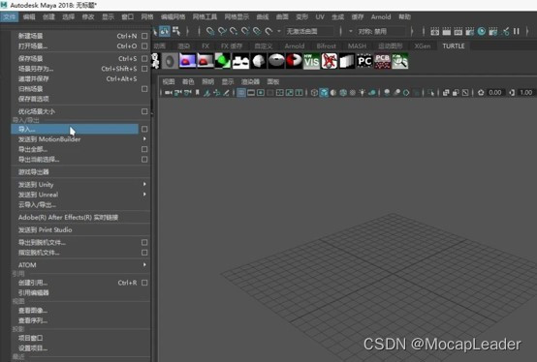
Task: Click the exposure value field 0.00
Action: (x=495, y=93)
